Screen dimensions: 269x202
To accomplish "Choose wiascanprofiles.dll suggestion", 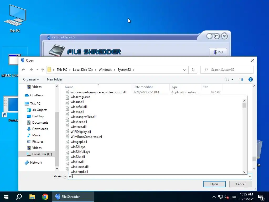I will (83, 117).
